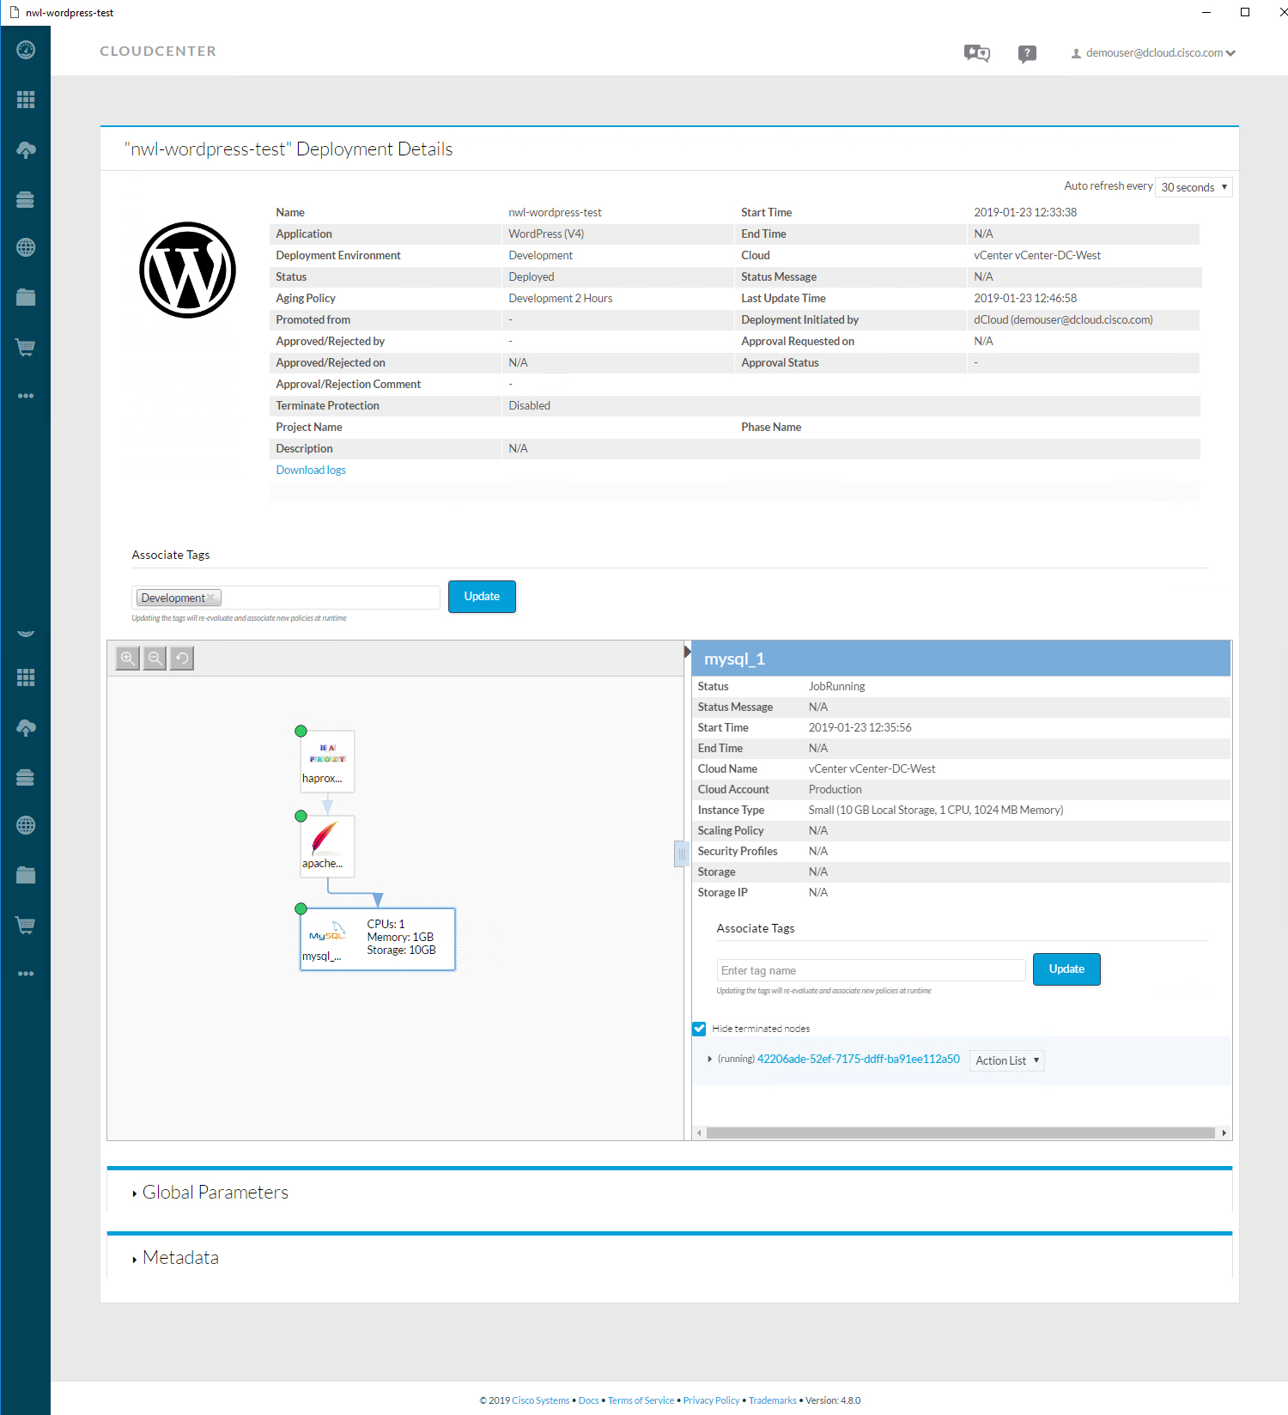Open the chat support icon in header
Image resolution: width=1288 pixels, height=1415 pixels.
tap(977, 53)
